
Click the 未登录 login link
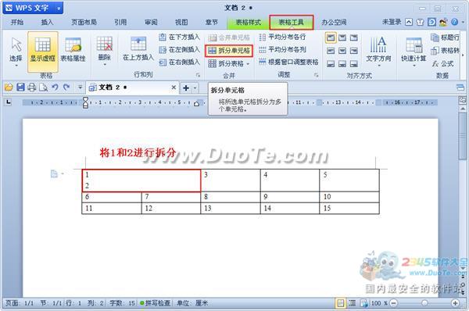(392, 22)
